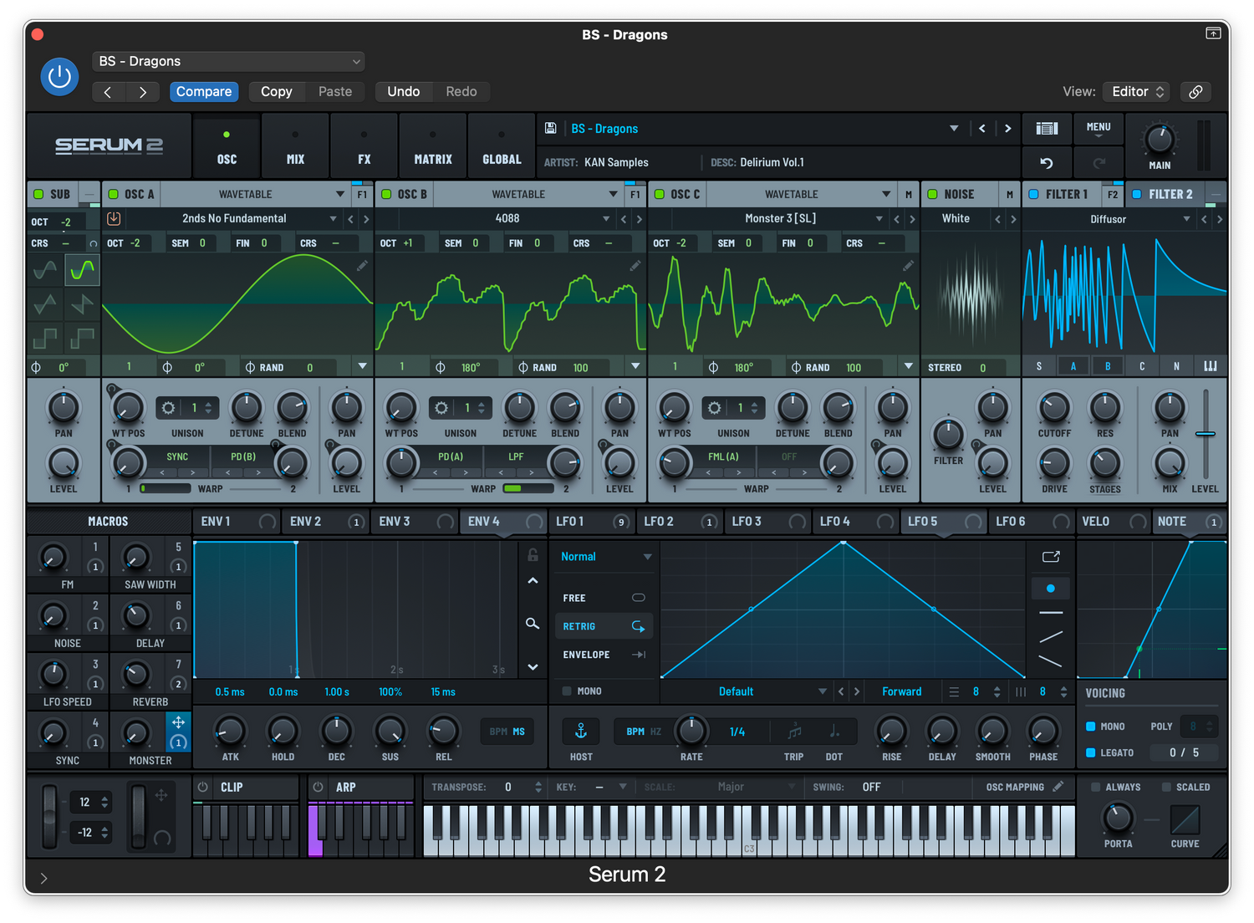Click the OSC mapping pencil icon
This screenshot has width=1254, height=923.
click(1058, 787)
